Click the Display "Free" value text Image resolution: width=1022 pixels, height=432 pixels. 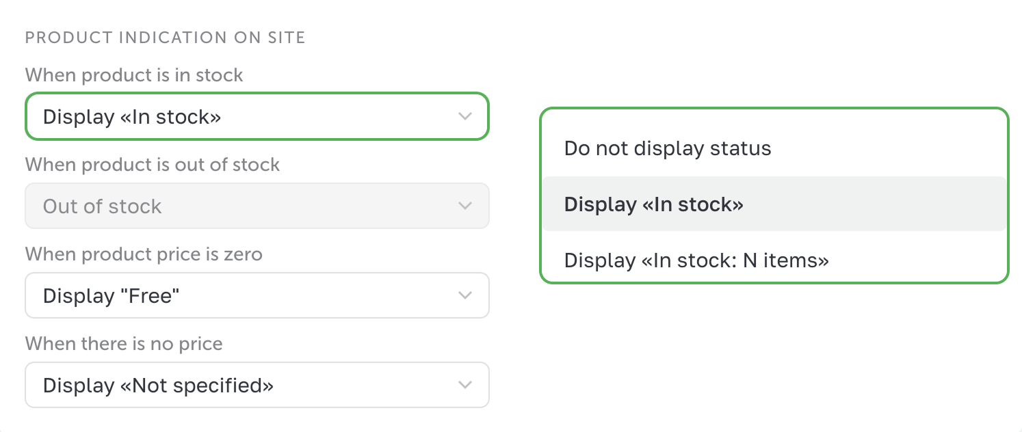[x=111, y=296]
